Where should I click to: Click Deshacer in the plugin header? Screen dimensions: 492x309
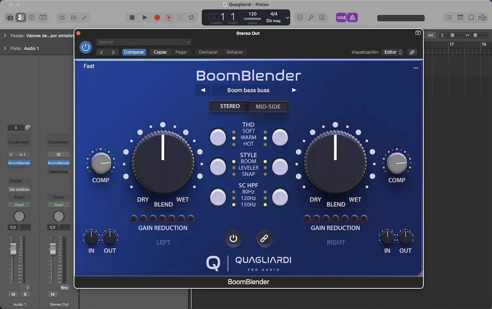208,52
